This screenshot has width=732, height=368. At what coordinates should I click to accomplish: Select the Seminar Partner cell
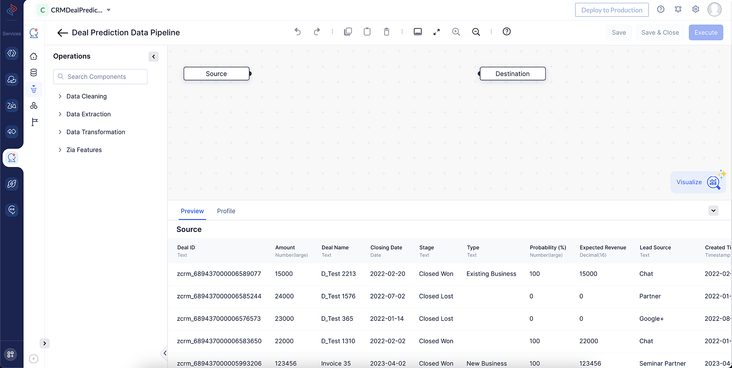(x=662, y=364)
